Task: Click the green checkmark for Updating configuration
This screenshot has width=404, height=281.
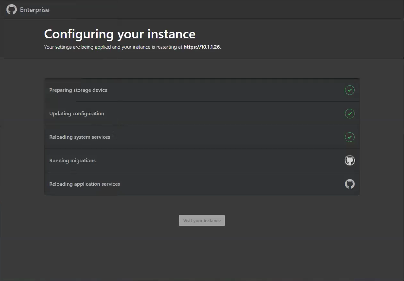Action: [350, 113]
